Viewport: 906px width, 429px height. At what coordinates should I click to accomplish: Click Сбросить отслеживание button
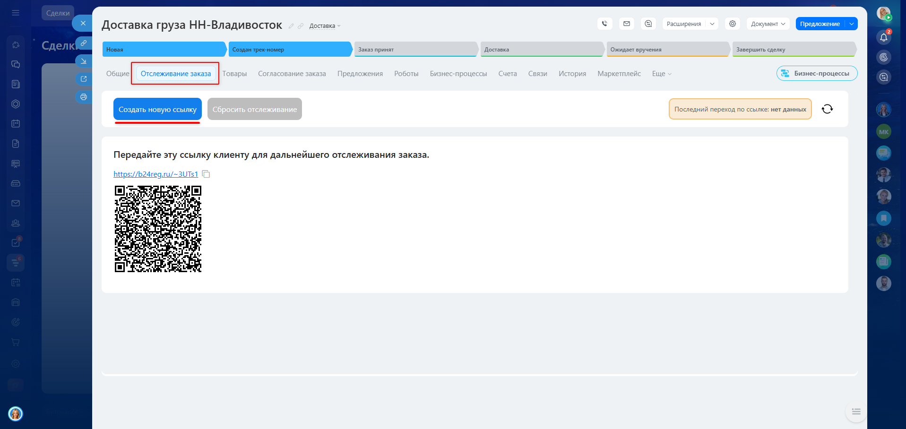(255, 109)
